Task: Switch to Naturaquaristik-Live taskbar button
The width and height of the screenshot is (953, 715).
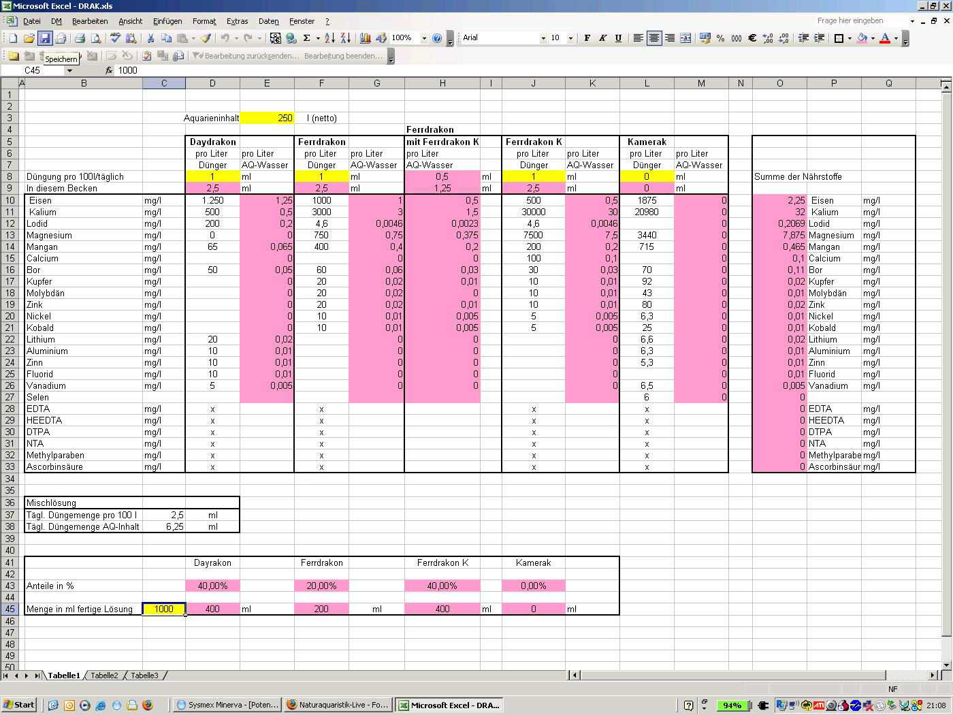Action: [337, 705]
